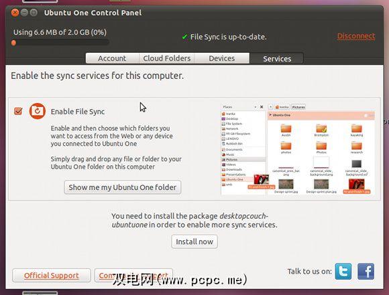
Task: Click Show me my Ubuntu One folder
Action: click(x=123, y=187)
